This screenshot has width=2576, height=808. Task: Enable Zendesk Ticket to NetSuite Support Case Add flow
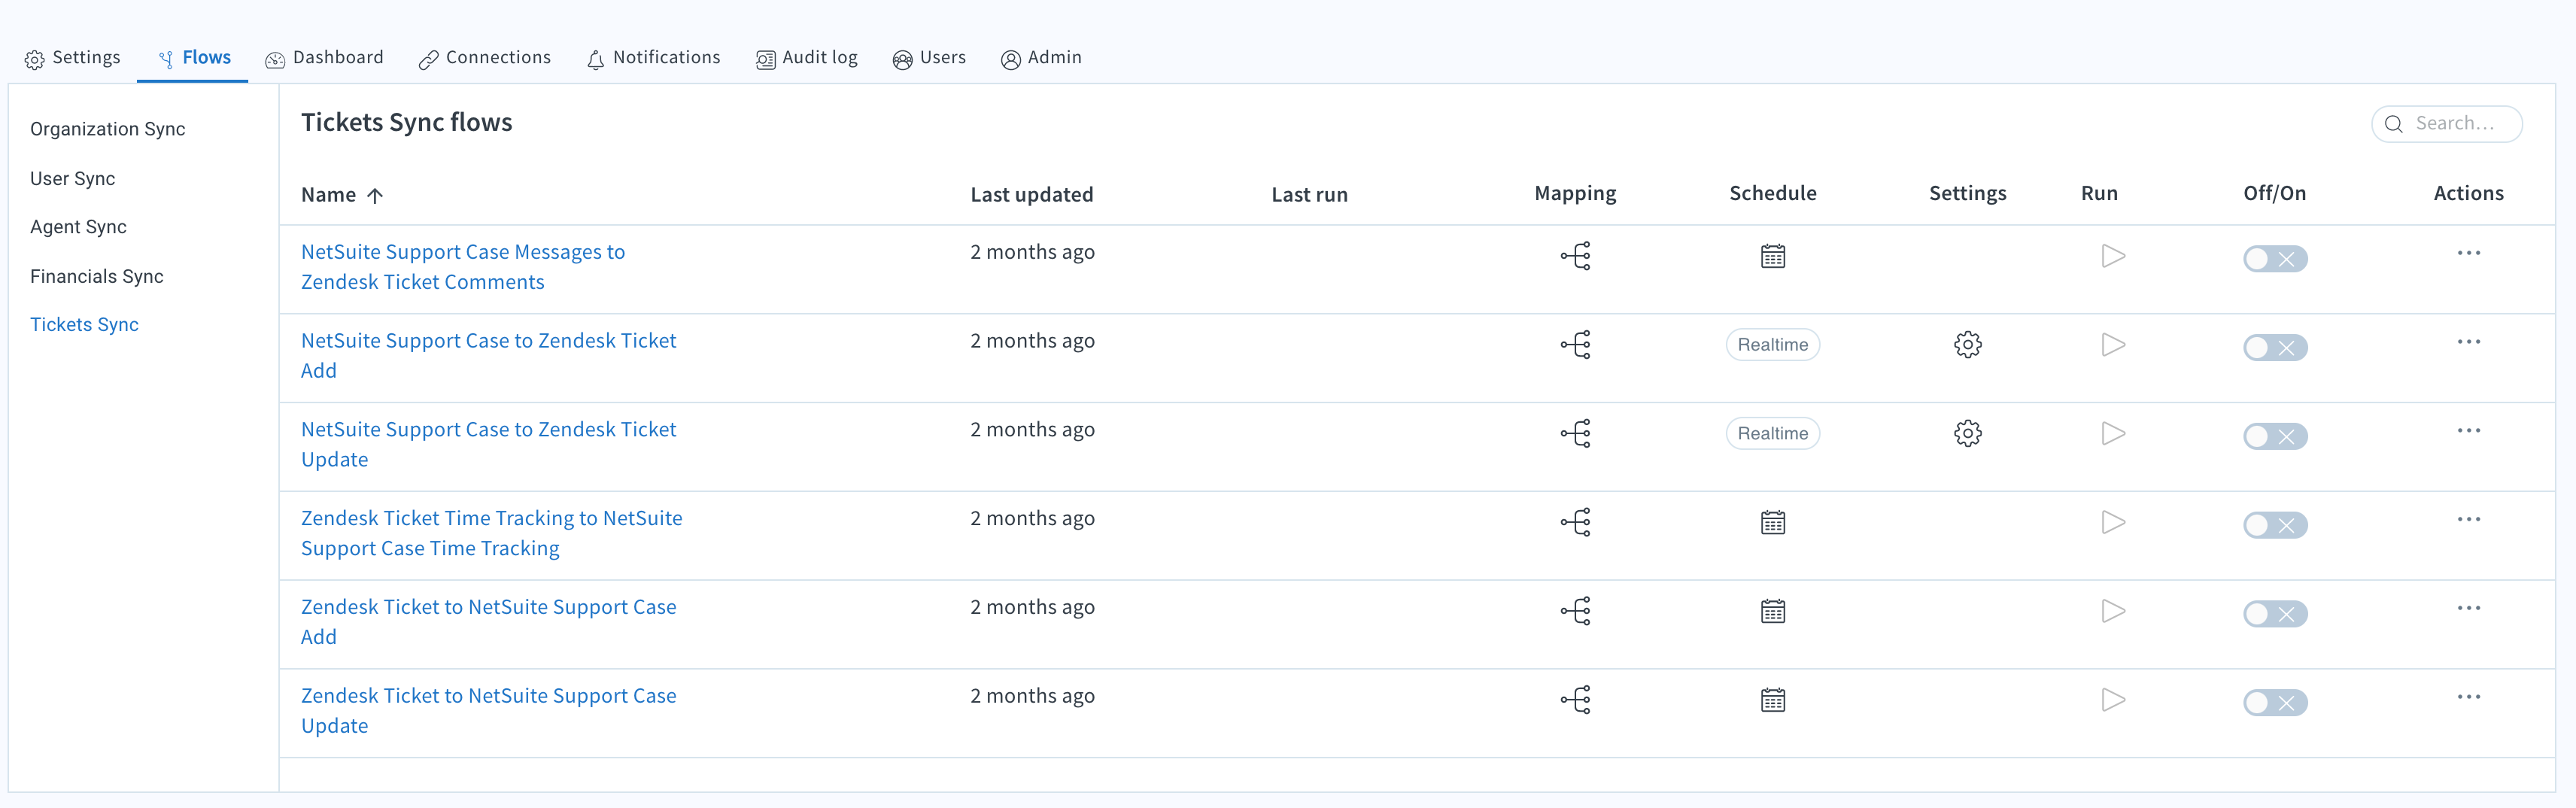[2275, 614]
